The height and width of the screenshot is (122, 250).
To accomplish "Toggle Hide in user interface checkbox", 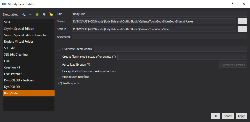I will point(59,77).
